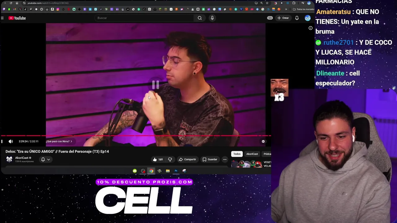The width and height of the screenshot is (397, 223).
Task: Open the Gmail bookmark in bookmarks bar
Action: point(15,9)
